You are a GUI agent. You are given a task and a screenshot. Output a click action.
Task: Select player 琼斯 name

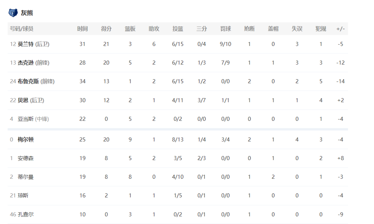23,196
